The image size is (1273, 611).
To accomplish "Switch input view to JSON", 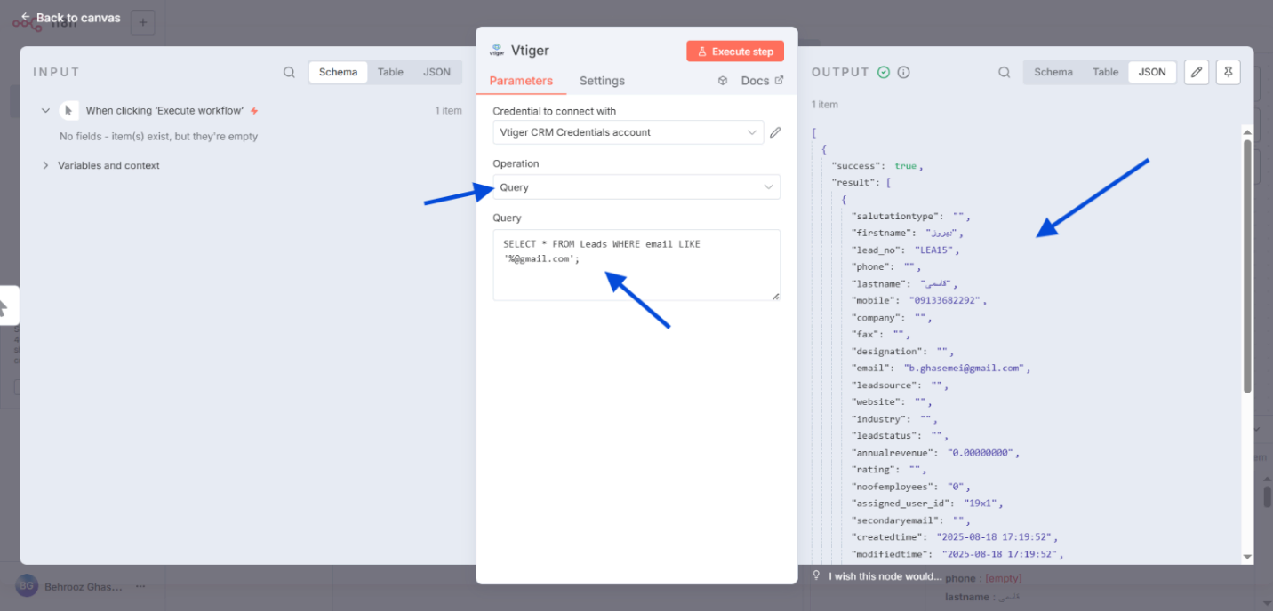I will (436, 73).
